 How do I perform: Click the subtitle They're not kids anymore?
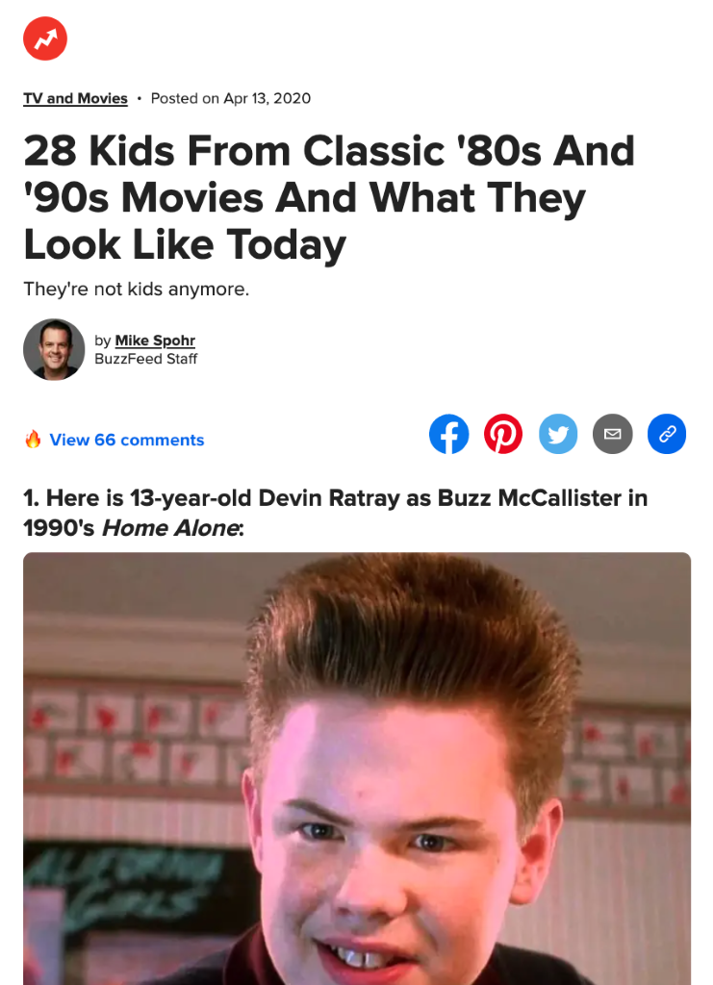pos(137,289)
